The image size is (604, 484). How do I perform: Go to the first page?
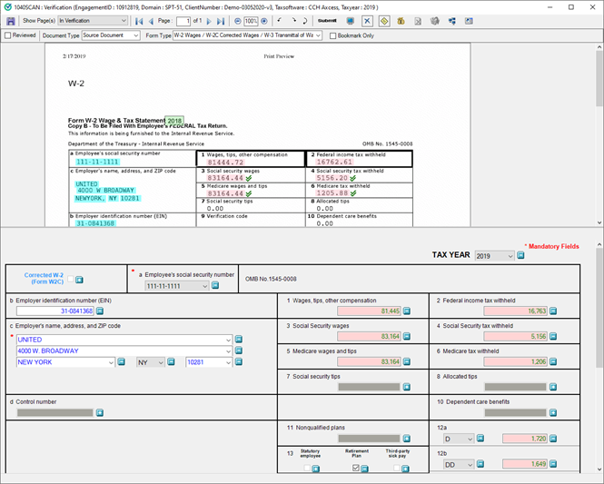point(138,20)
